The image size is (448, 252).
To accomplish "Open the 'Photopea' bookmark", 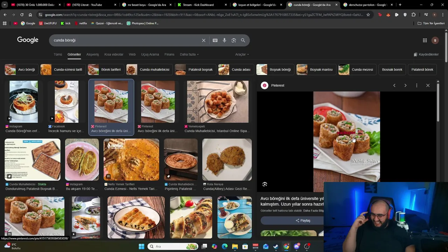I will (x=142, y=23).
